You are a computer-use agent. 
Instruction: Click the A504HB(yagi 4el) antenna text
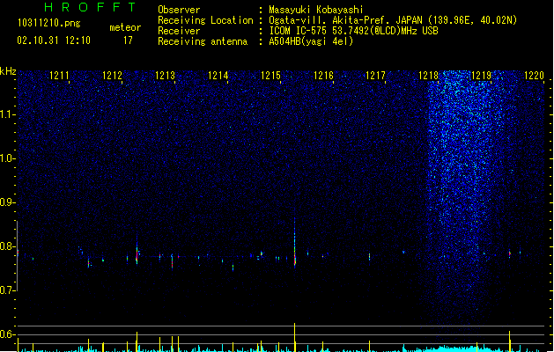pyautogui.click(x=311, y=41)
